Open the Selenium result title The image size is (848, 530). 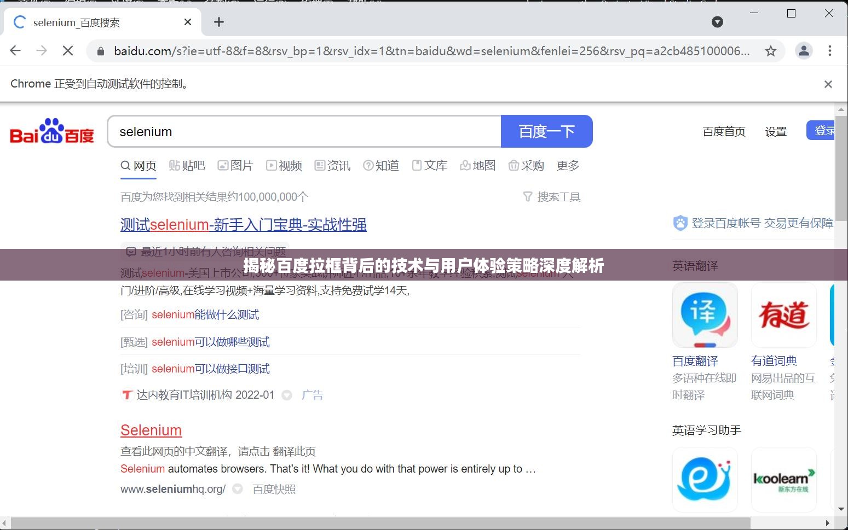point(151,430)
